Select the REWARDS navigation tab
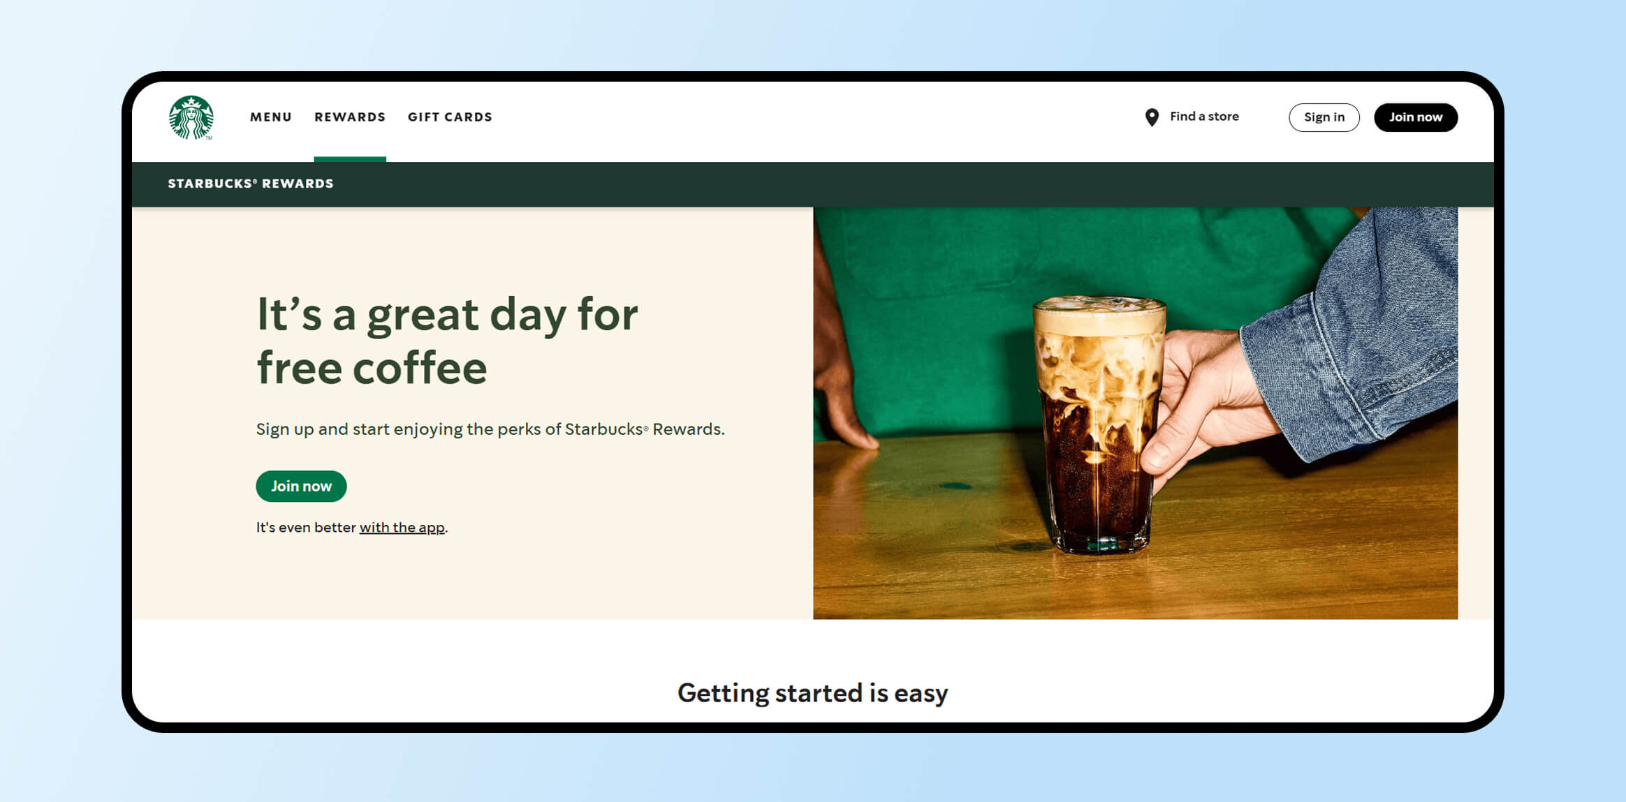This screenshot has width=1626, height=802. coord(350,117)
